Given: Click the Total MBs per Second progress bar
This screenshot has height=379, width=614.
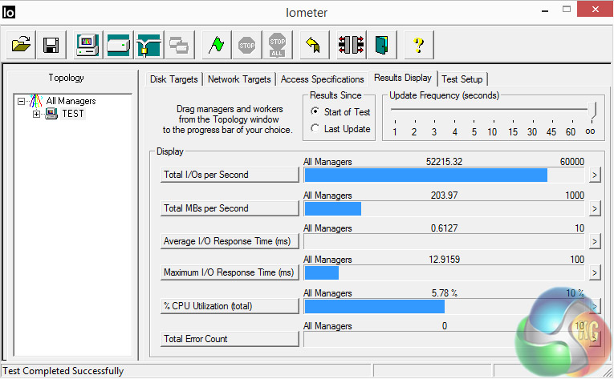Looking at the screenshot, I should (x=444, y=209).
